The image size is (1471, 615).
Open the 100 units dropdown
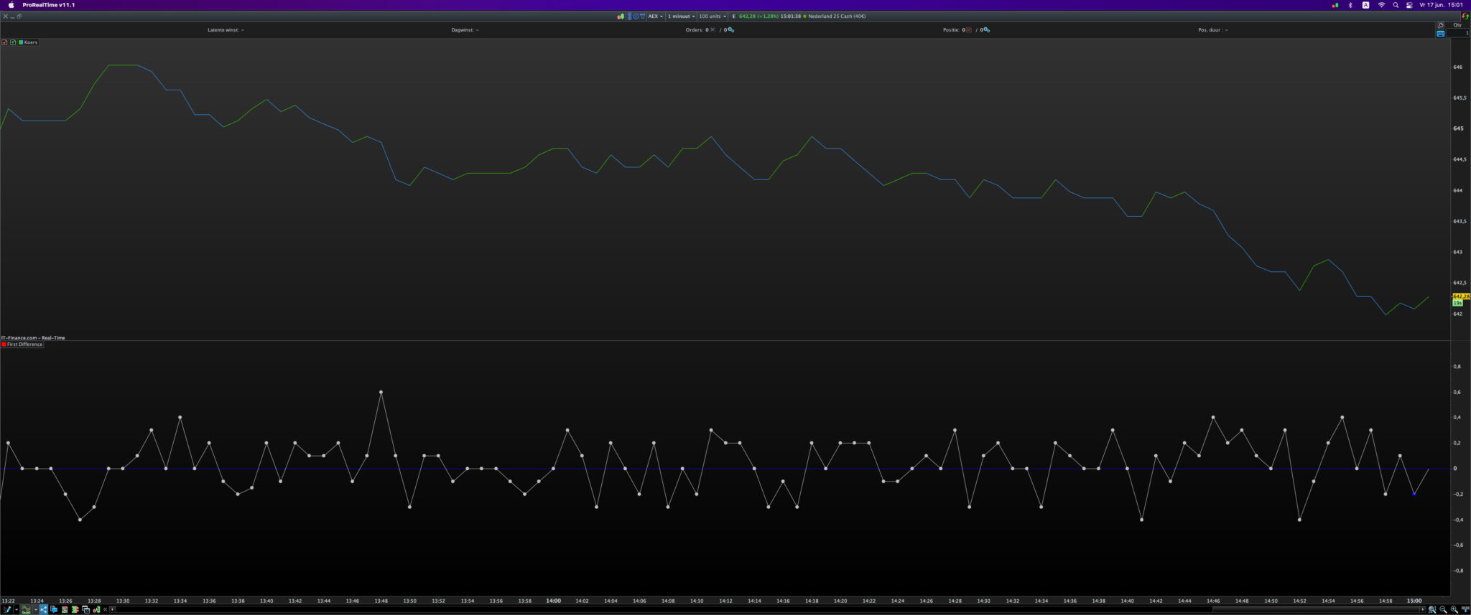712,16
